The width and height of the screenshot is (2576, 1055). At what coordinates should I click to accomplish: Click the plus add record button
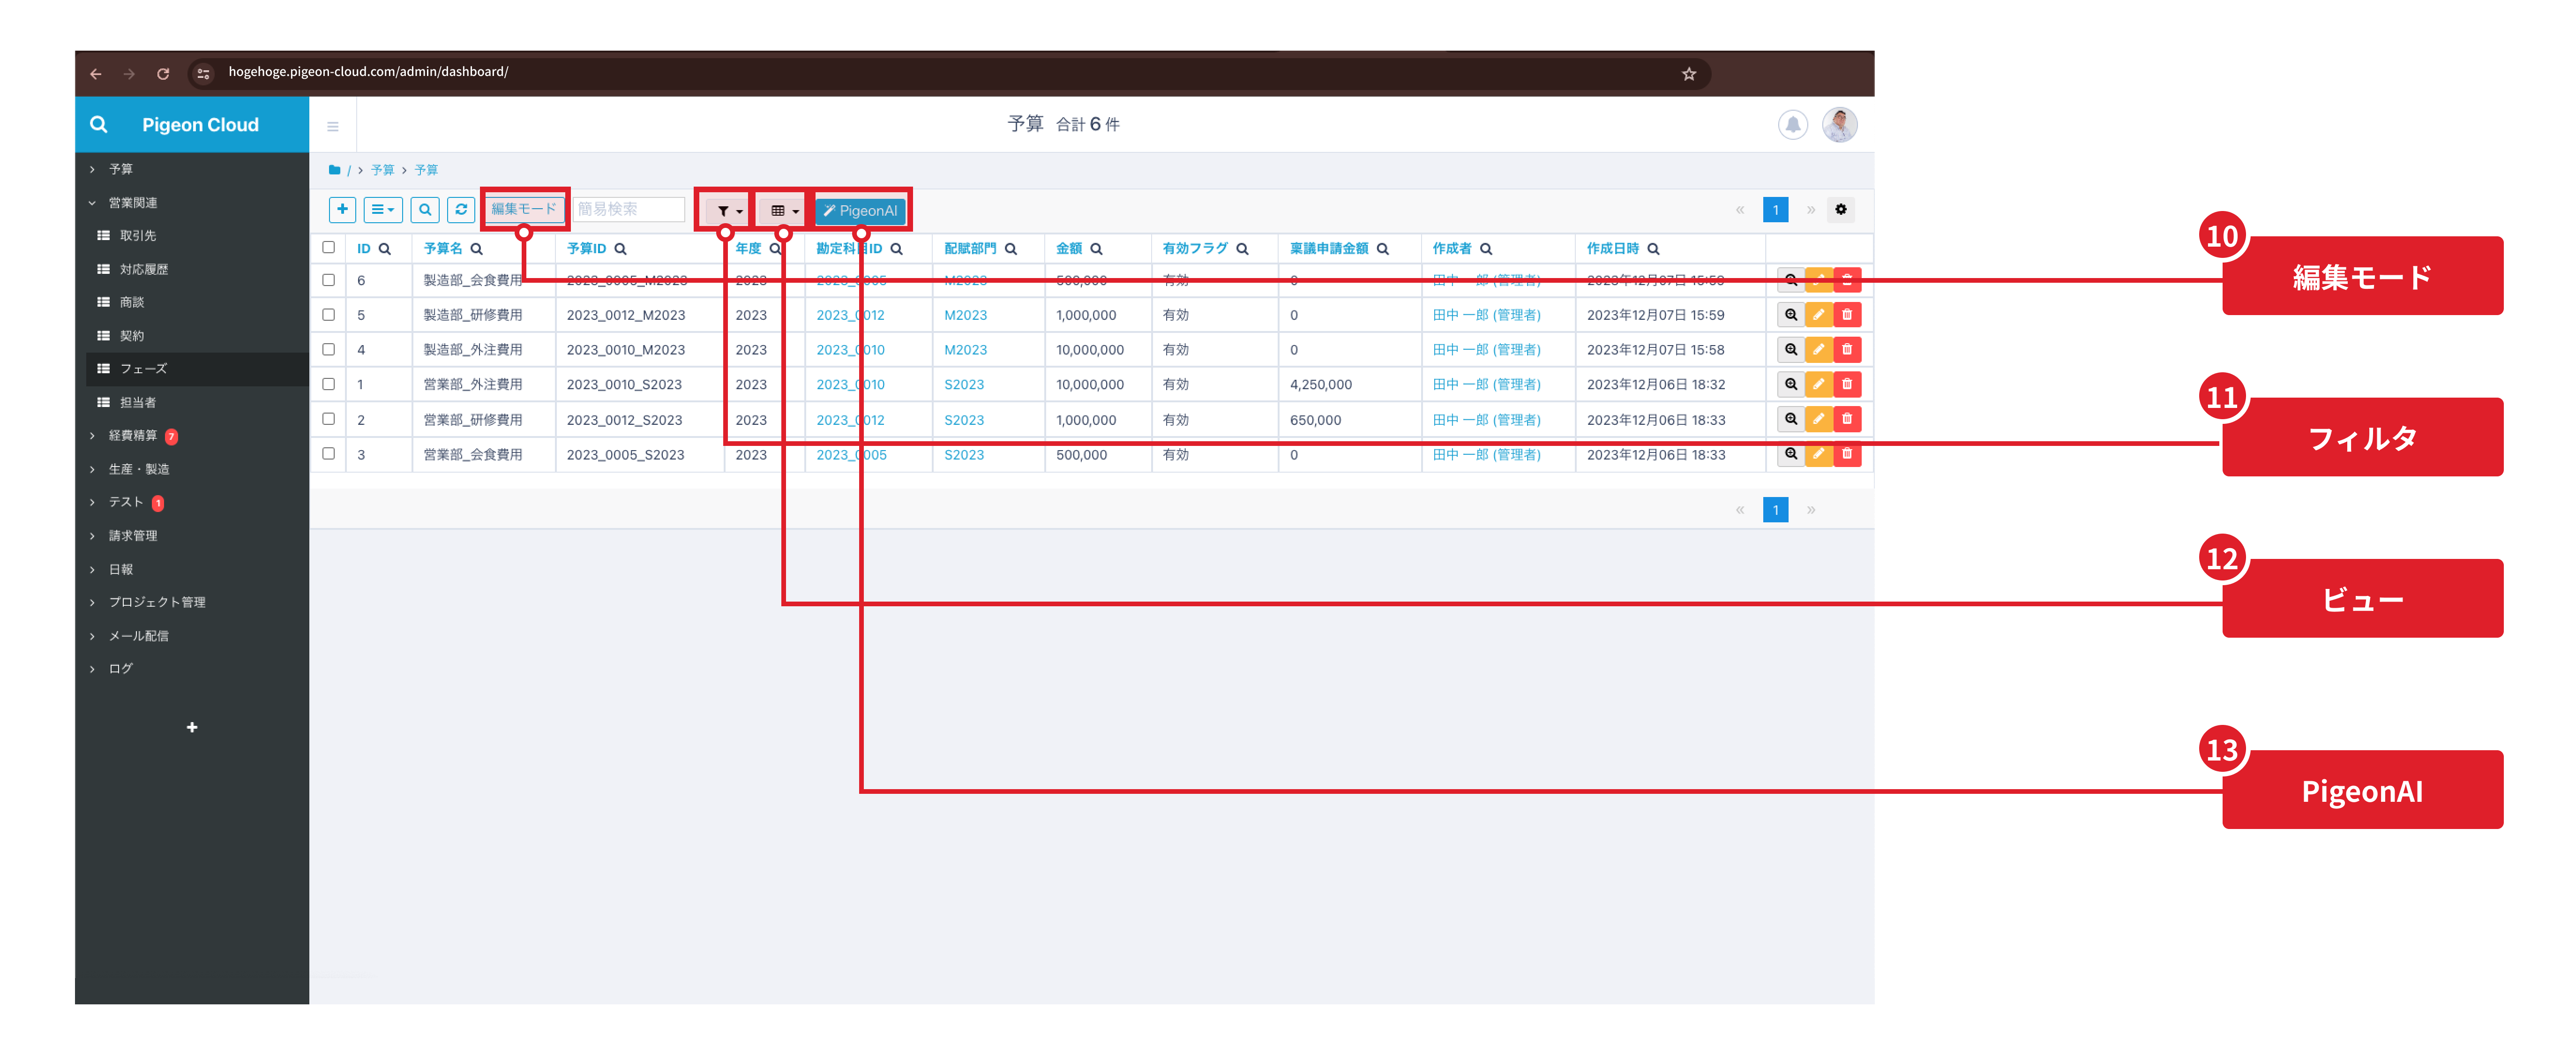click(342, 209)
